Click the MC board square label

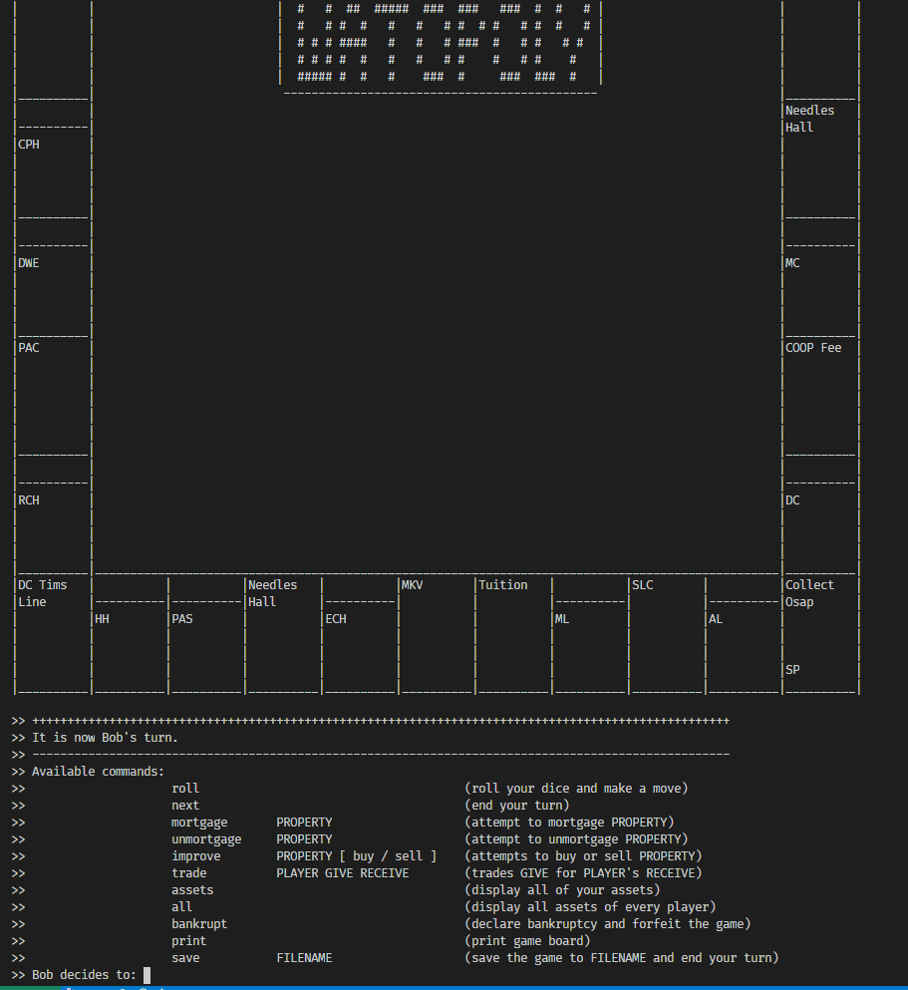792,263
